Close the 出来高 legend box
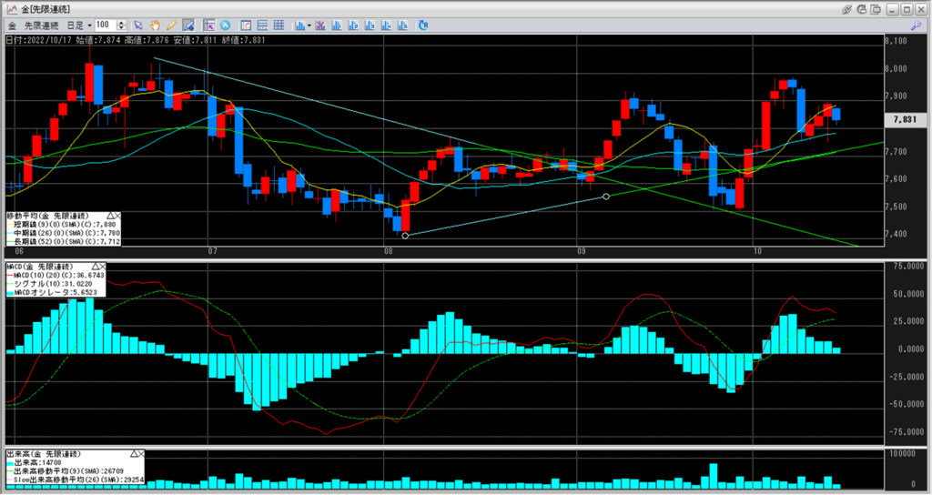Image resolution: width=932 pixels, height=495 pixels. 141,454
